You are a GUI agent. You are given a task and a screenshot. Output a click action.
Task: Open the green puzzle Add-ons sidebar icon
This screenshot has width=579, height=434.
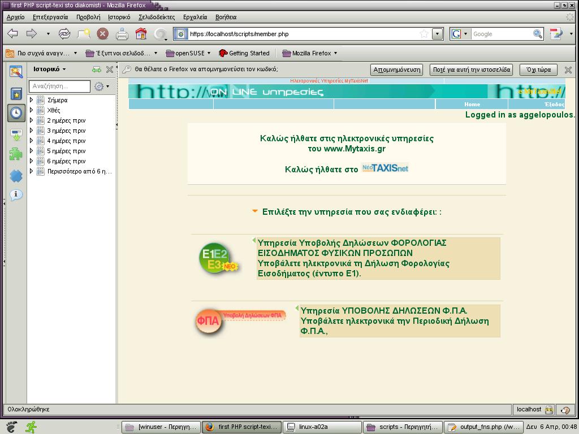(16, 154)
